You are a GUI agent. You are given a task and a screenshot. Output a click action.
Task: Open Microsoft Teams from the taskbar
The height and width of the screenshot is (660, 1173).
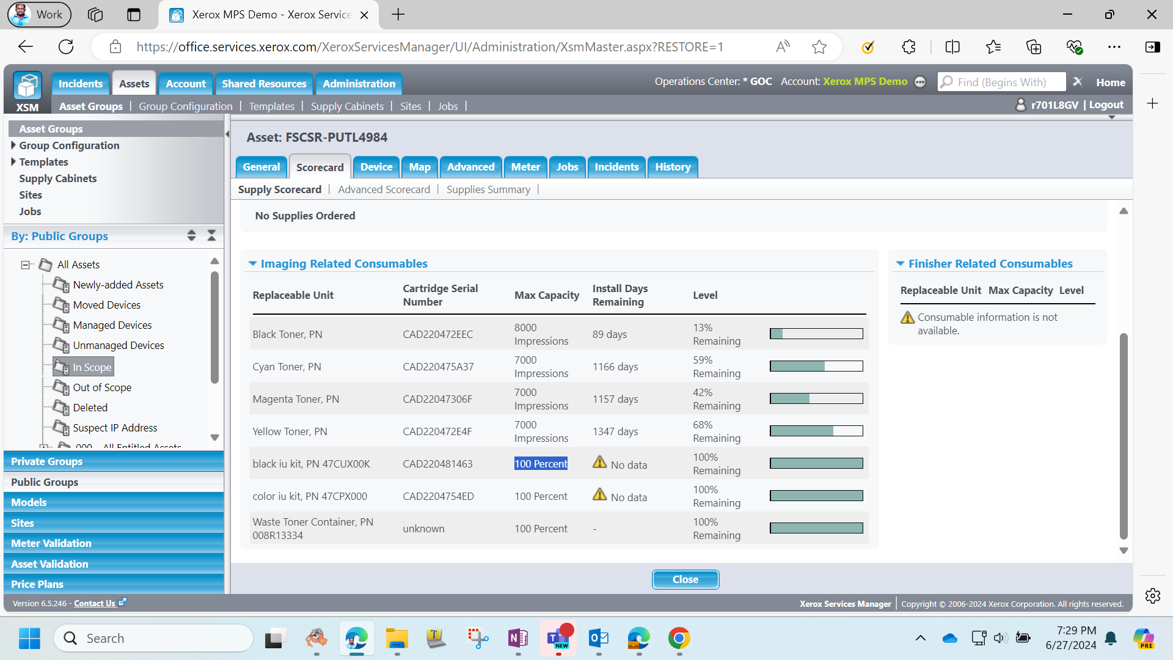click(x=558, y=639)
